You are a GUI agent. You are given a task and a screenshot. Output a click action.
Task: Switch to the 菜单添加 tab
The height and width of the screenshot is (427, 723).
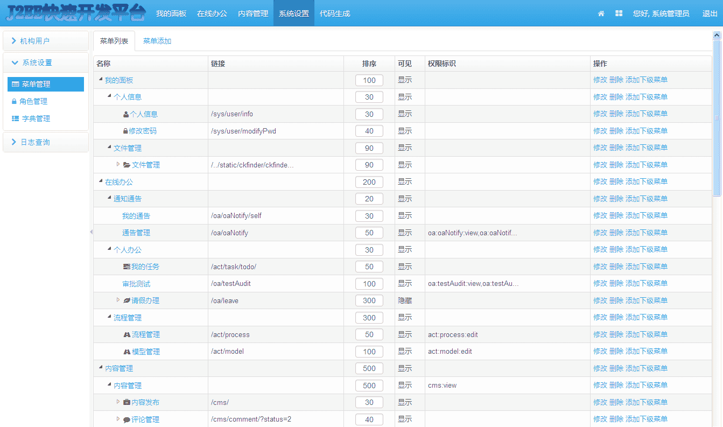(x=157, y=41)
